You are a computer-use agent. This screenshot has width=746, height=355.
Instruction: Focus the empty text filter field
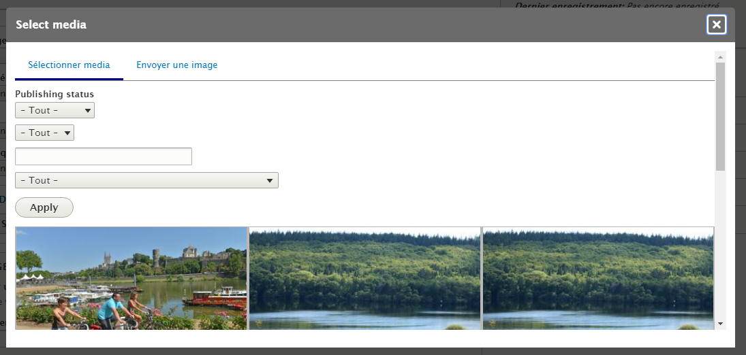[x=104, y=156]
